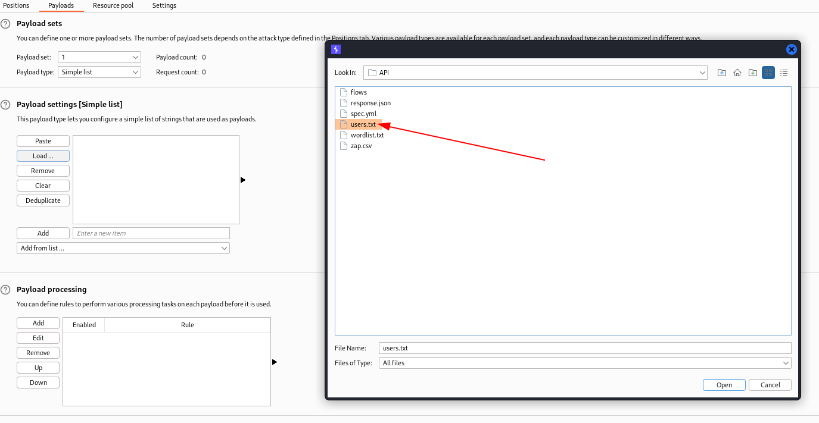Click the Enabled column header
This screenshot has height=423, width=819.
[x=84, y=325]
